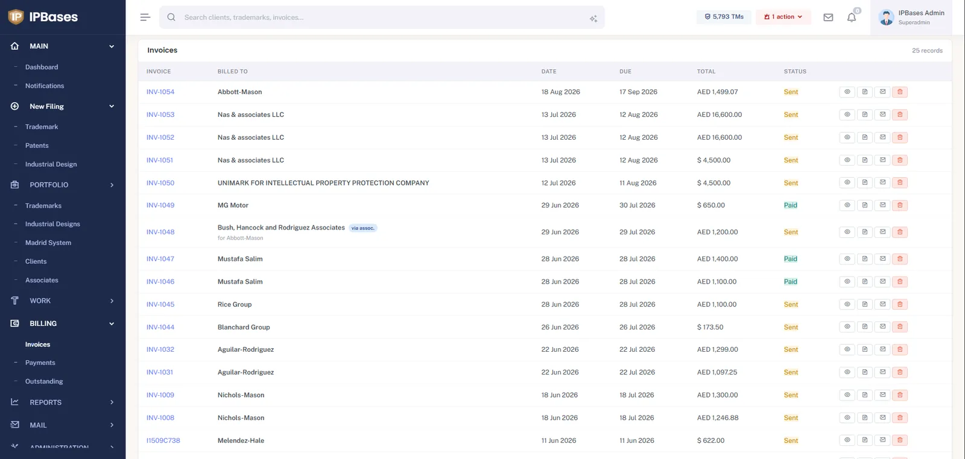This screenshot has width=965, height=459.
Task: Expand the REPORTS sidebar section
Action: point(112,402)
